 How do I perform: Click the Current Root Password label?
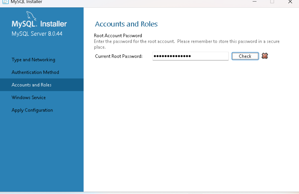(x=119, y=56)
